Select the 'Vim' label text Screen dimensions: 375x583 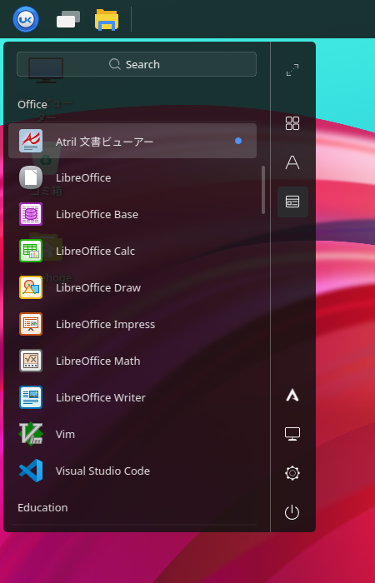[65, 434]
